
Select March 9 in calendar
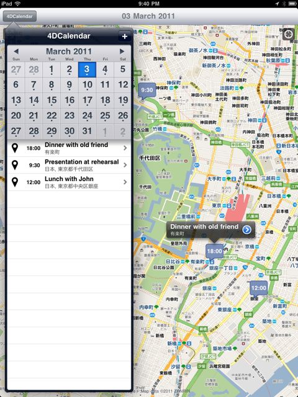coord(70,85)
